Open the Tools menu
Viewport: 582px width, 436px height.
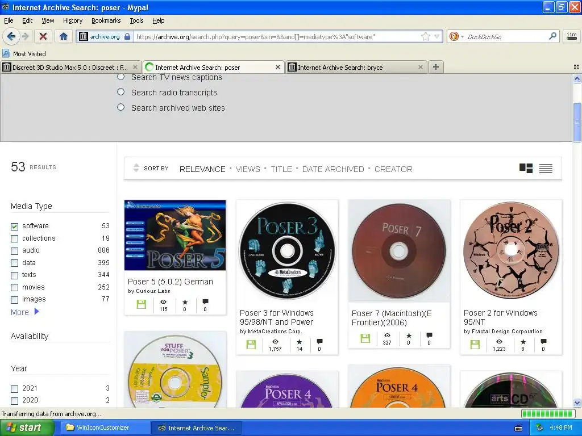(136, 20)
